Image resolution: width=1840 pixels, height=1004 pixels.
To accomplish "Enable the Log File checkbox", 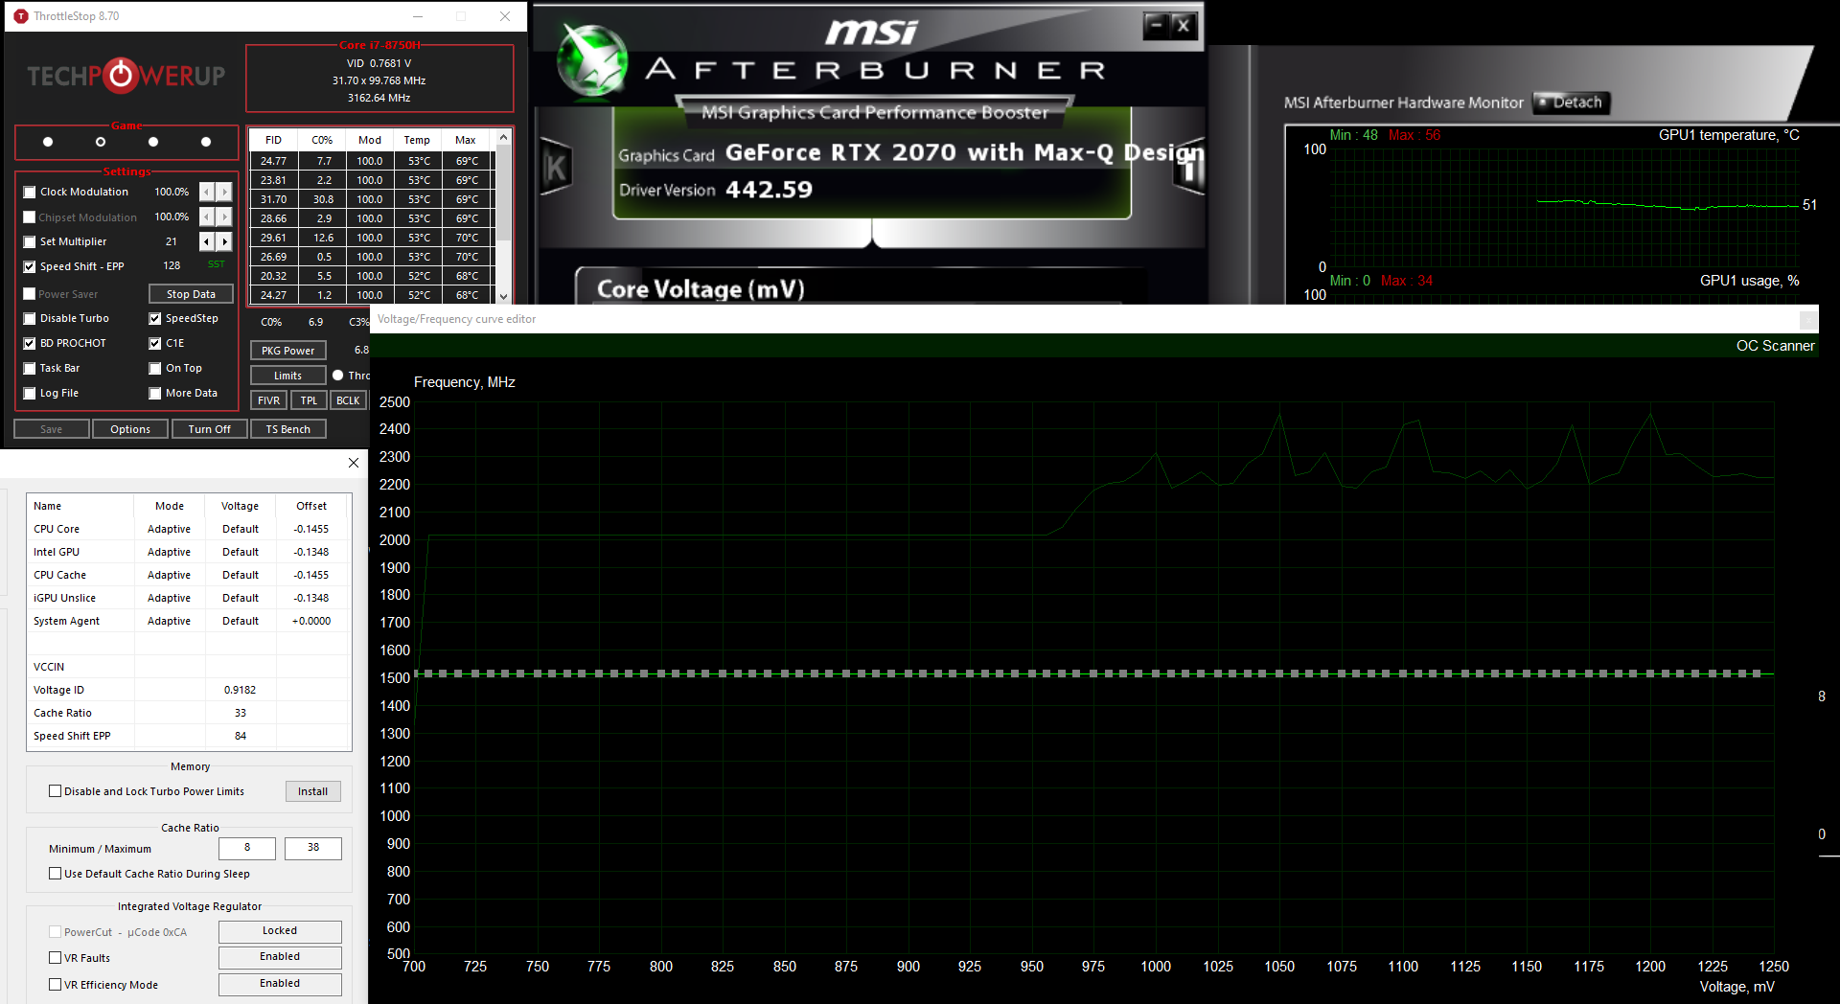I will pyautogui.click(x=30, y=393).
